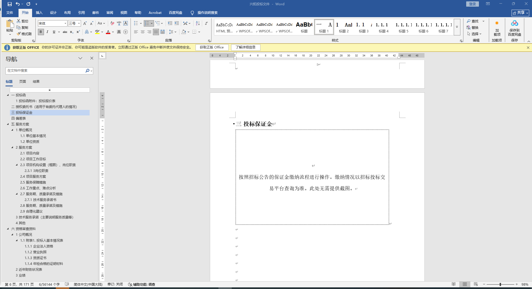This screenshot has width=532, height=289.
Task: Switch to 页面 tab in navigation pane
Action: (x=22, y=82)
